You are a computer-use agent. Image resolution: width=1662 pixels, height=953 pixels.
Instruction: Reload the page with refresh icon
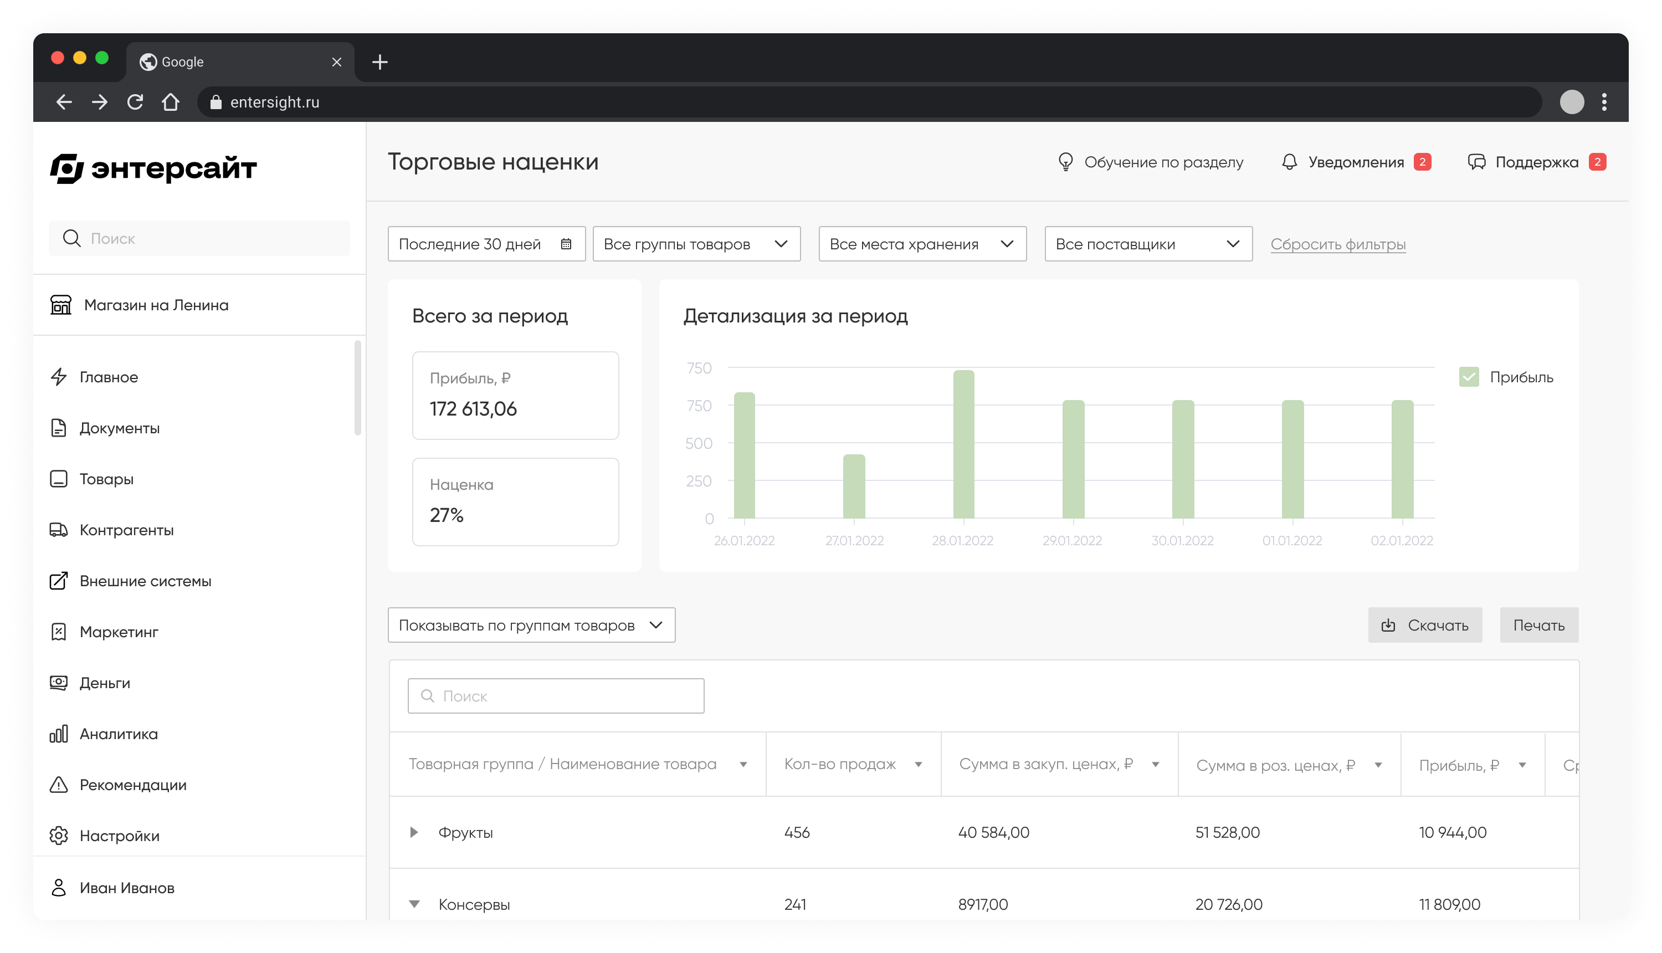point(135,102)
